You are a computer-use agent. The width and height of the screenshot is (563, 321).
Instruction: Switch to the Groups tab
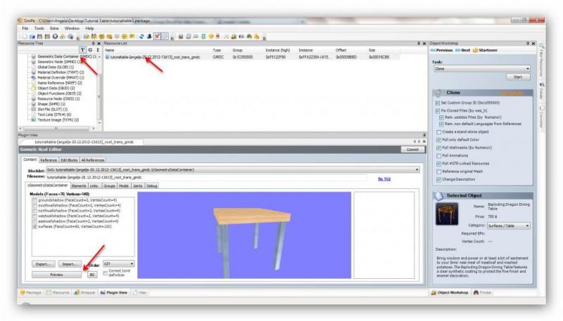pos(109,185)
